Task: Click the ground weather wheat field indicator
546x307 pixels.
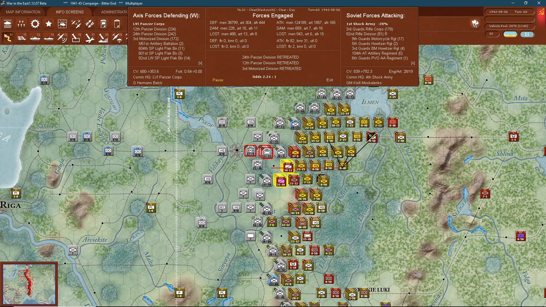Action: [x=510, y=34]
